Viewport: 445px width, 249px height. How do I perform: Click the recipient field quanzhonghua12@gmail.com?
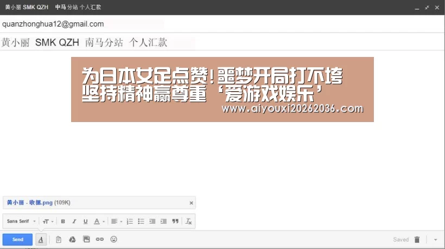[x=53, y=24]
